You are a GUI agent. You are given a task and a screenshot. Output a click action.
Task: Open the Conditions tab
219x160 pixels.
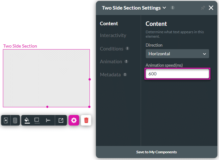point(112,49)
